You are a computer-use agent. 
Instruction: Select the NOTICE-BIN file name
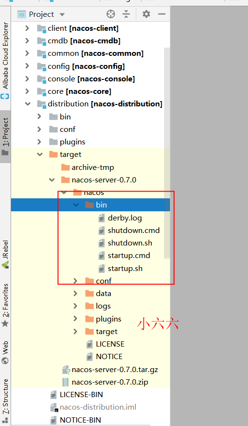(80, 420)
